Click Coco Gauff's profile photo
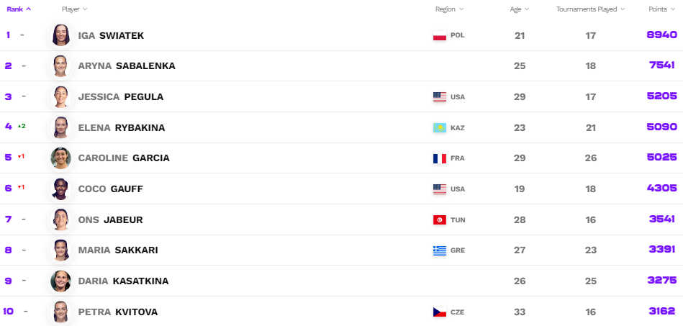Viewport: 683px width, 326px height. pos(61,189)
